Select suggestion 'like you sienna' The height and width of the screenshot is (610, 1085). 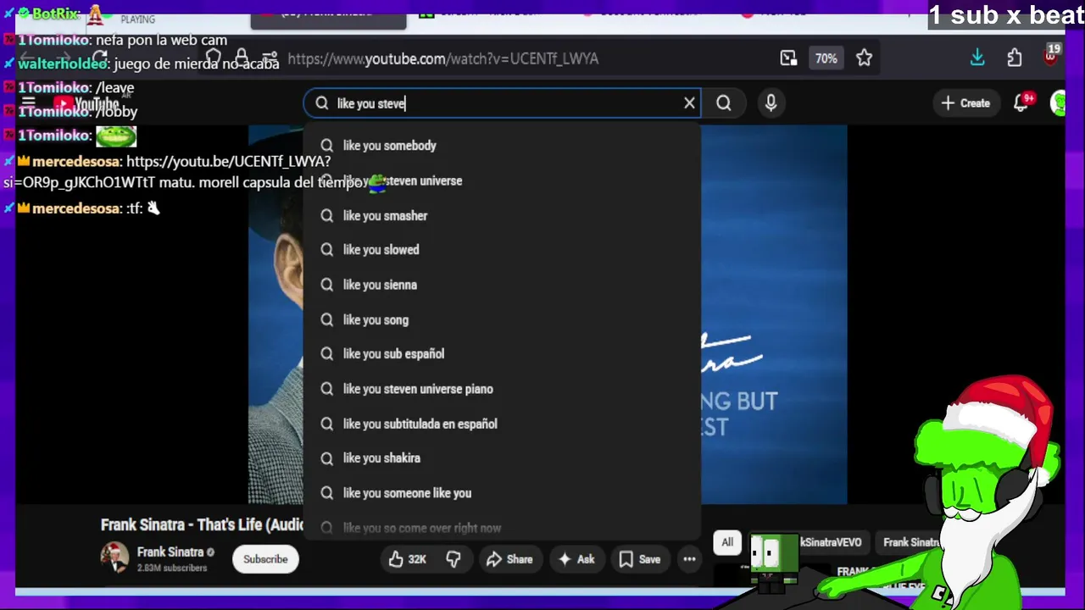(x=502, y=285)
